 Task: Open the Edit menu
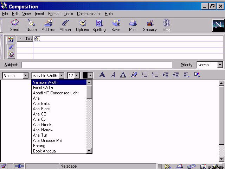[15, 14]
